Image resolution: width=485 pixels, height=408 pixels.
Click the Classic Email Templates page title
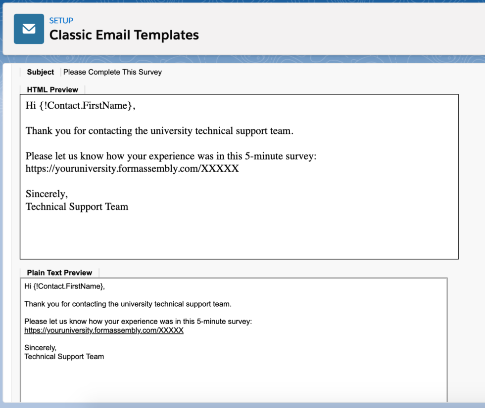(x=124, y=36)
